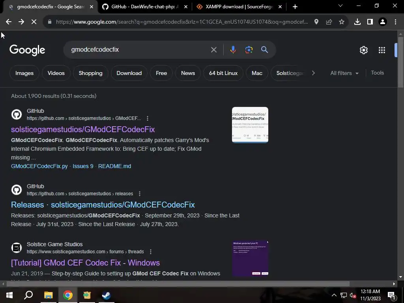Go forward with the browser forward arrow

click(x=21, y=22)
